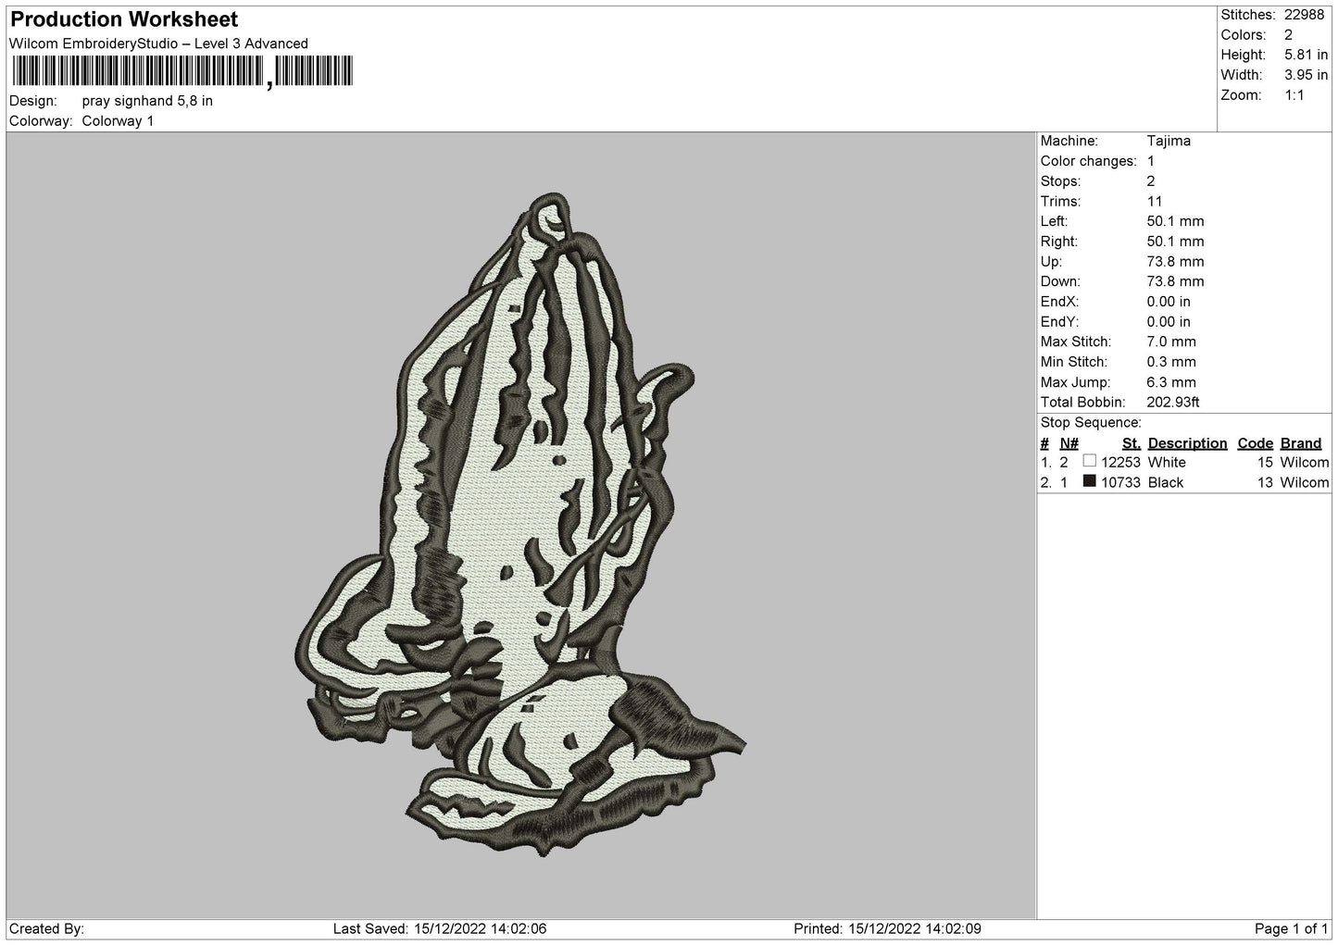Click 'Wilcom' brand in the White row
This screenshot has width=1338, height=945.
tap(1305, 462)
